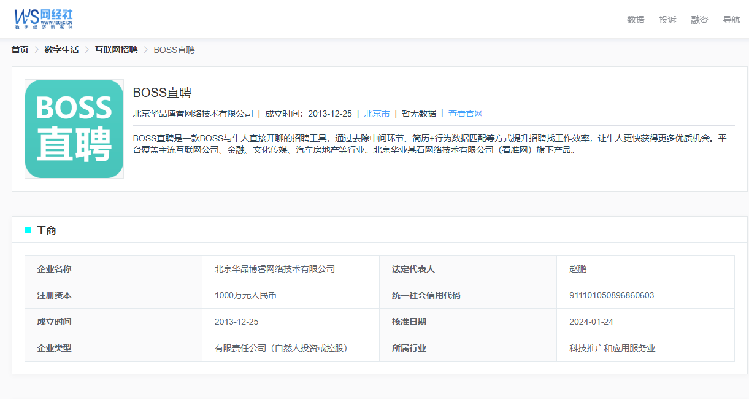Click the 2013-12-25 table value

tap(237, 322)
